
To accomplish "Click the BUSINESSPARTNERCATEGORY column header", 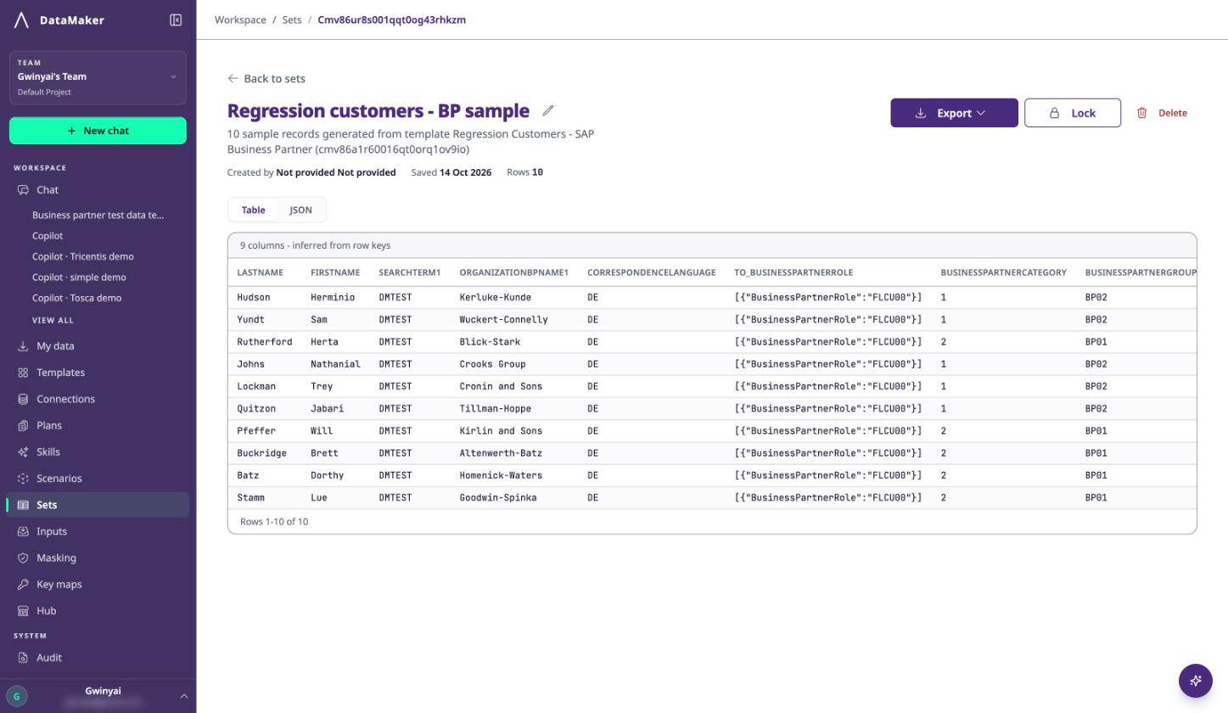I will 1004,272.
